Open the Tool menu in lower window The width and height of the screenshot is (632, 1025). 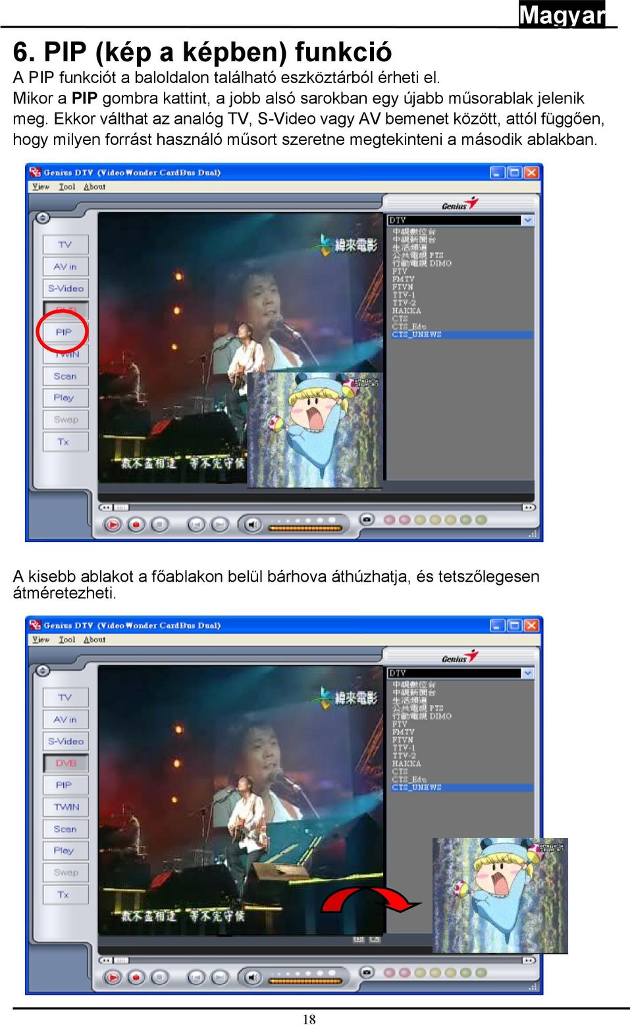[66, 639]
